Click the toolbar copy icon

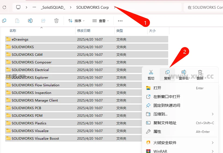click(4, 21)
